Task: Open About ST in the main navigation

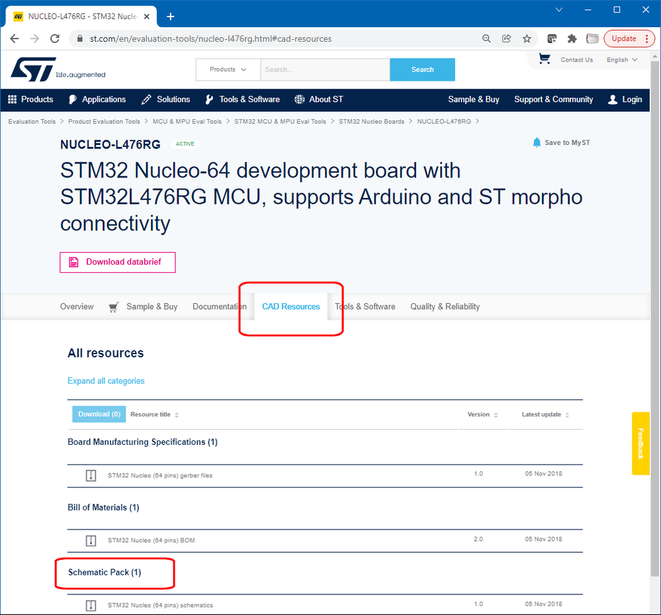Action: tap(319, 99)
